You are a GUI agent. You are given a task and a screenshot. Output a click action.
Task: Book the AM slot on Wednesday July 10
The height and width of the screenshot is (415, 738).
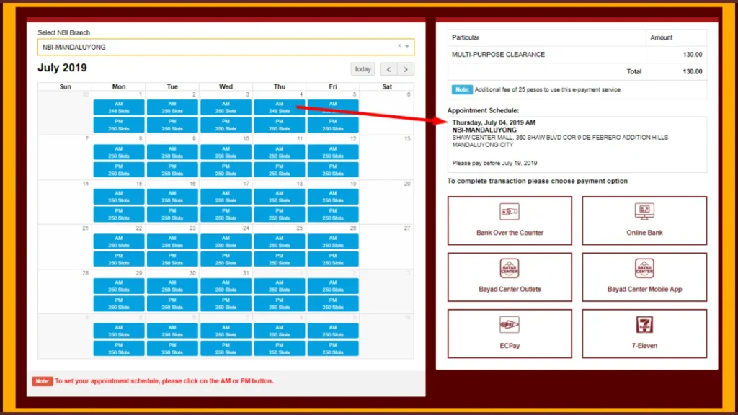pos(226,152)
